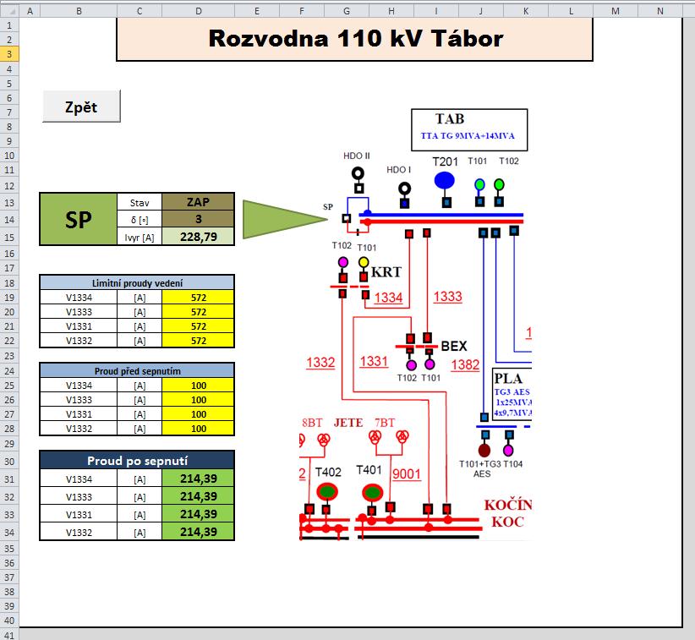Click the JETE label
Image resolution: width=695 pixels, height=640 pixels.
(348, 423)
